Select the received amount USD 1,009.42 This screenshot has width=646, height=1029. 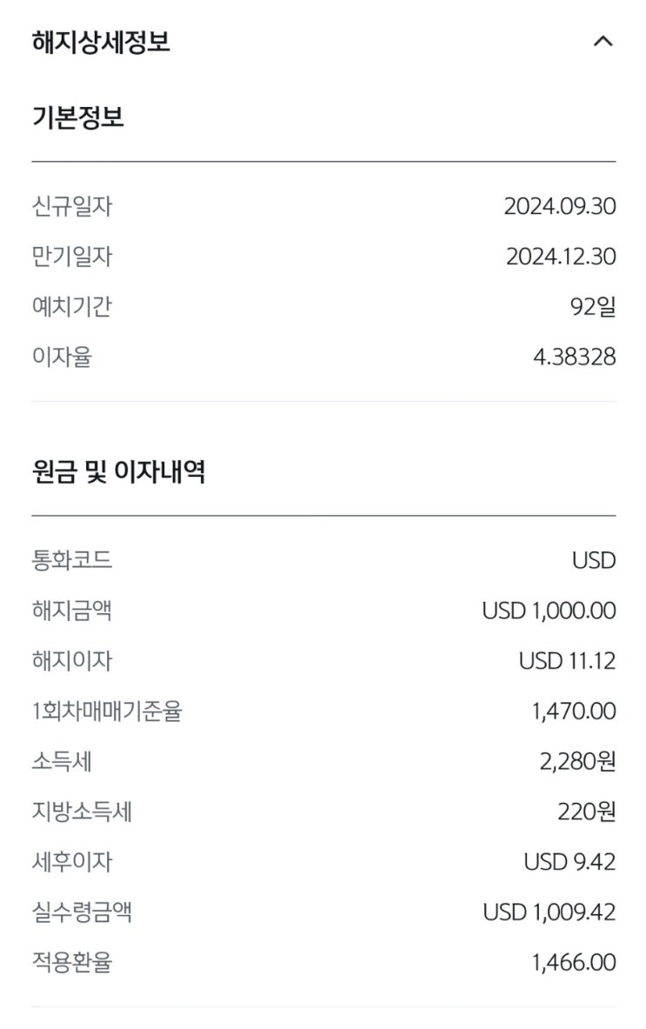(549, 912)
